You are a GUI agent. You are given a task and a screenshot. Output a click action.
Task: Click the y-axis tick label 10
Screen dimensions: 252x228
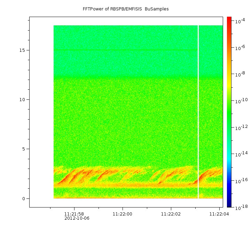pos(22,100)
